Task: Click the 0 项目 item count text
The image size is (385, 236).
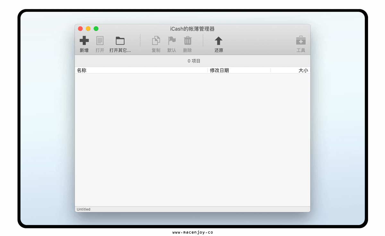Action: point(194,61)
